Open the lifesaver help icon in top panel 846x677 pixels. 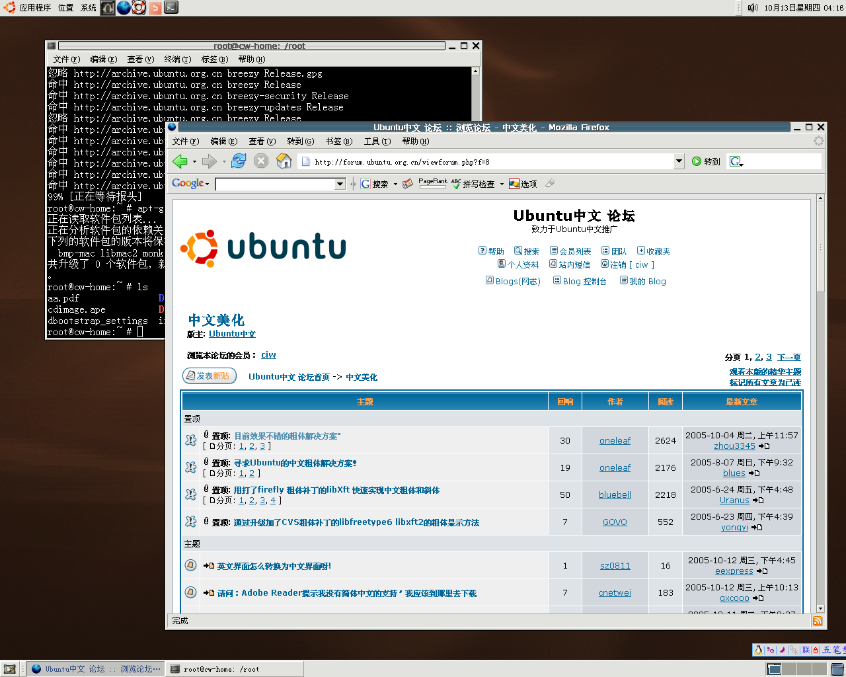coord(139,8)
